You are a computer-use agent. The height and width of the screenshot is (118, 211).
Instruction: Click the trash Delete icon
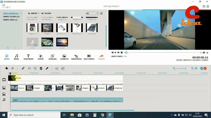click(41, 69)
